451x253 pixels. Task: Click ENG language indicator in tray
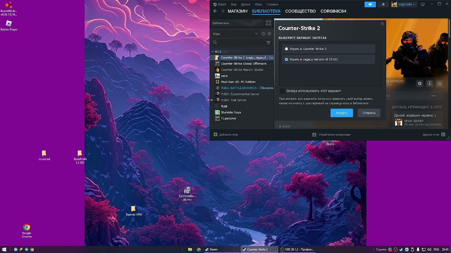pos(437,249)
